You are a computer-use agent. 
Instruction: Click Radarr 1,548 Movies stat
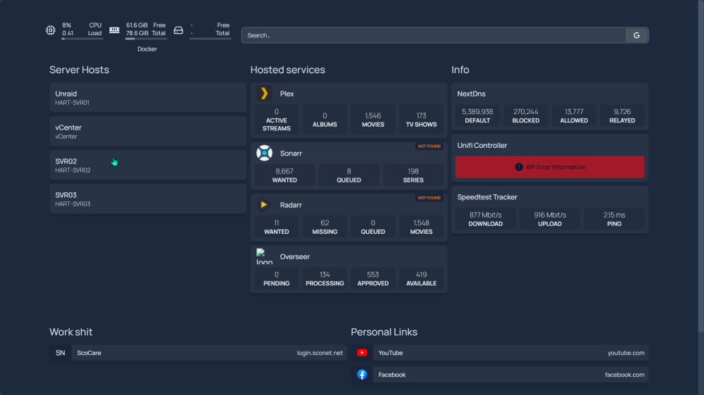421,227
